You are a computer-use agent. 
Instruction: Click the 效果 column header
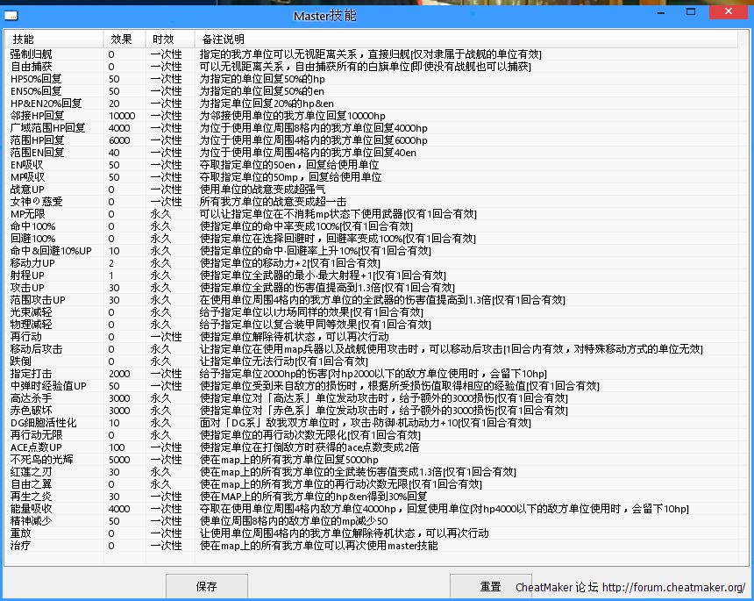(121, 39)
